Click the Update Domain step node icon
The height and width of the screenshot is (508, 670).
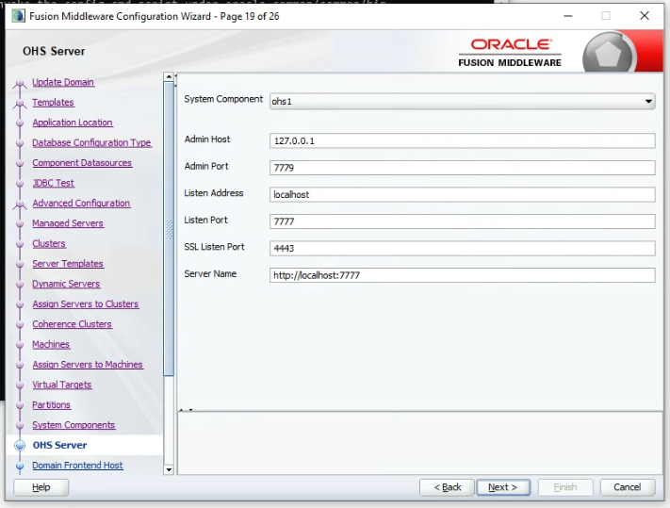pos(20,84)
